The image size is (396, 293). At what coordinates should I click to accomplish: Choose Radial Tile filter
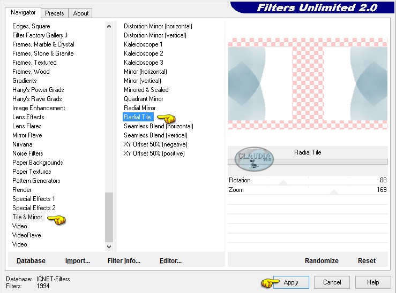[x=138, y=117]
